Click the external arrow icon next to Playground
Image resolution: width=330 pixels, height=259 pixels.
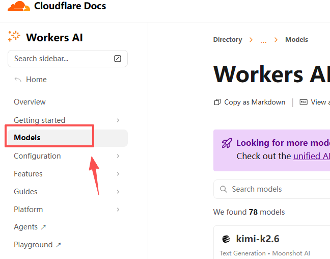click(59, 245)
